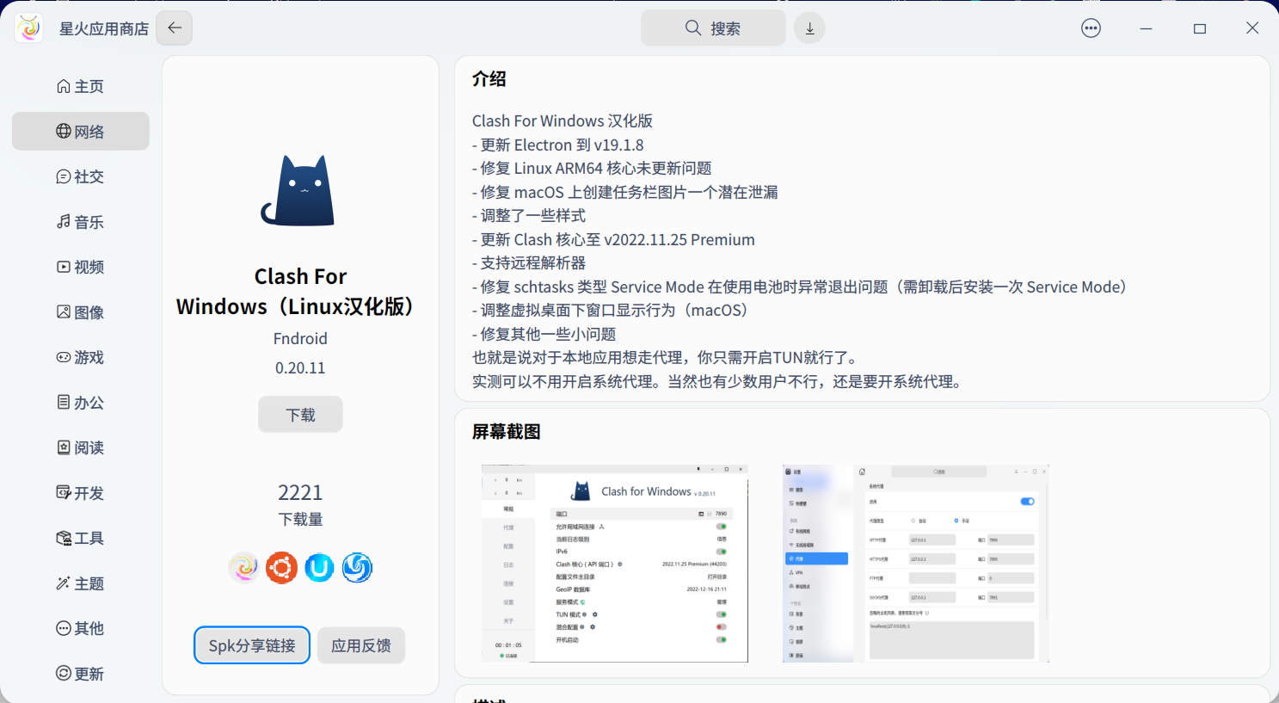1279x703 pixels.
Task: Open the 社交 social category
Action: [x=80, y=176]
